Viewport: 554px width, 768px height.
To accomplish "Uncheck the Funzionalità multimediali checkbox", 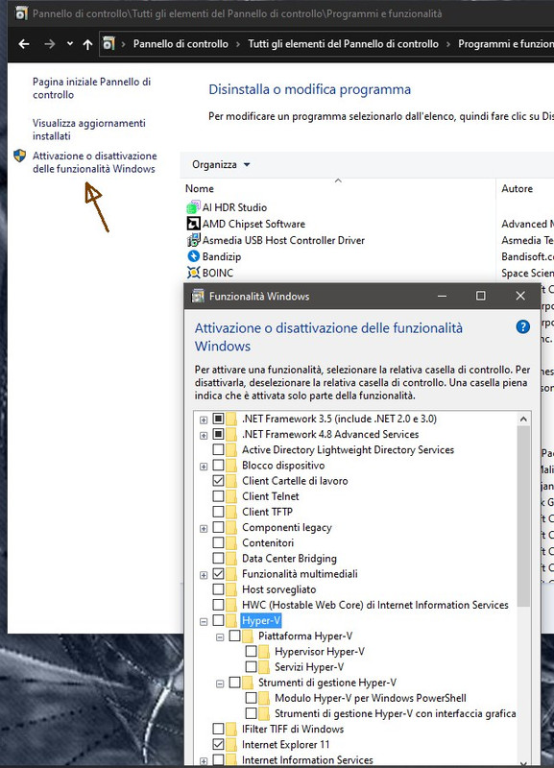I will click(219, 573).
